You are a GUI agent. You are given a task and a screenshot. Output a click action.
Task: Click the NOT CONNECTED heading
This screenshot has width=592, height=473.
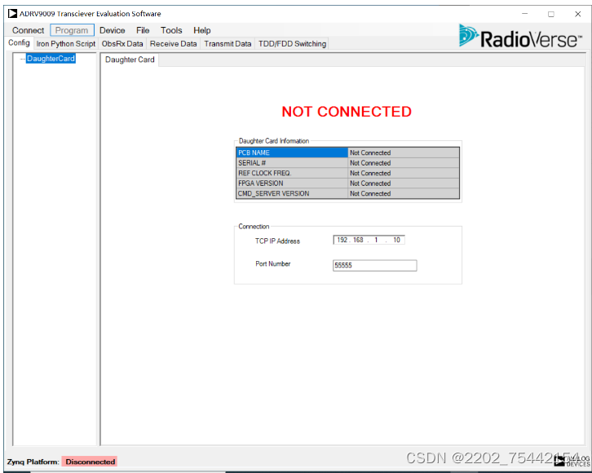(347, 112)
